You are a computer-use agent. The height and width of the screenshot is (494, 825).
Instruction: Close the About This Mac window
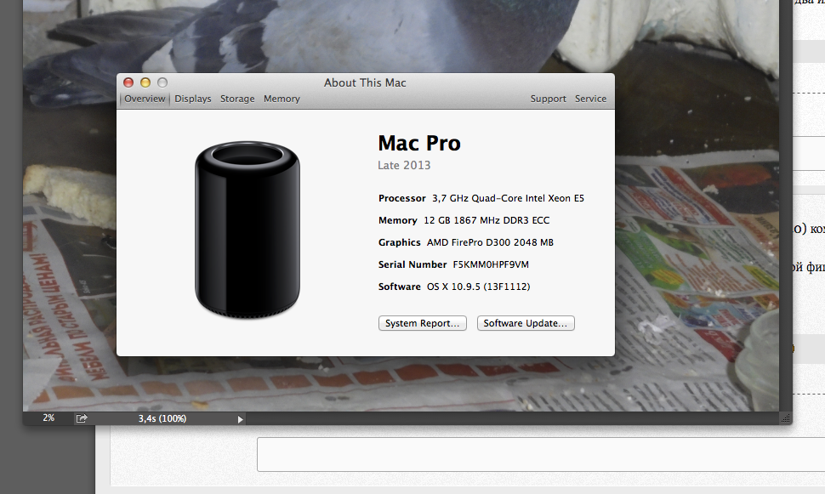pos(128,82)
